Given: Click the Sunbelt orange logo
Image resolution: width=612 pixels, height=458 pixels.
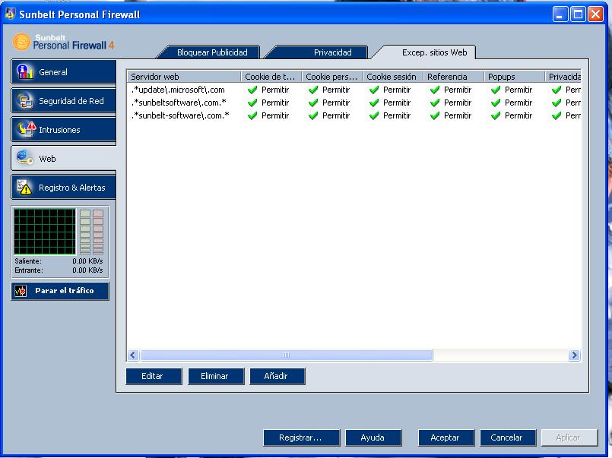Looking at the screenshot, I should [x=21, y=42].
